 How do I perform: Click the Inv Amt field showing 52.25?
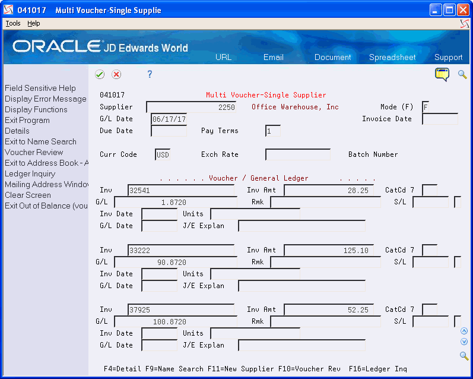point(329,310)
